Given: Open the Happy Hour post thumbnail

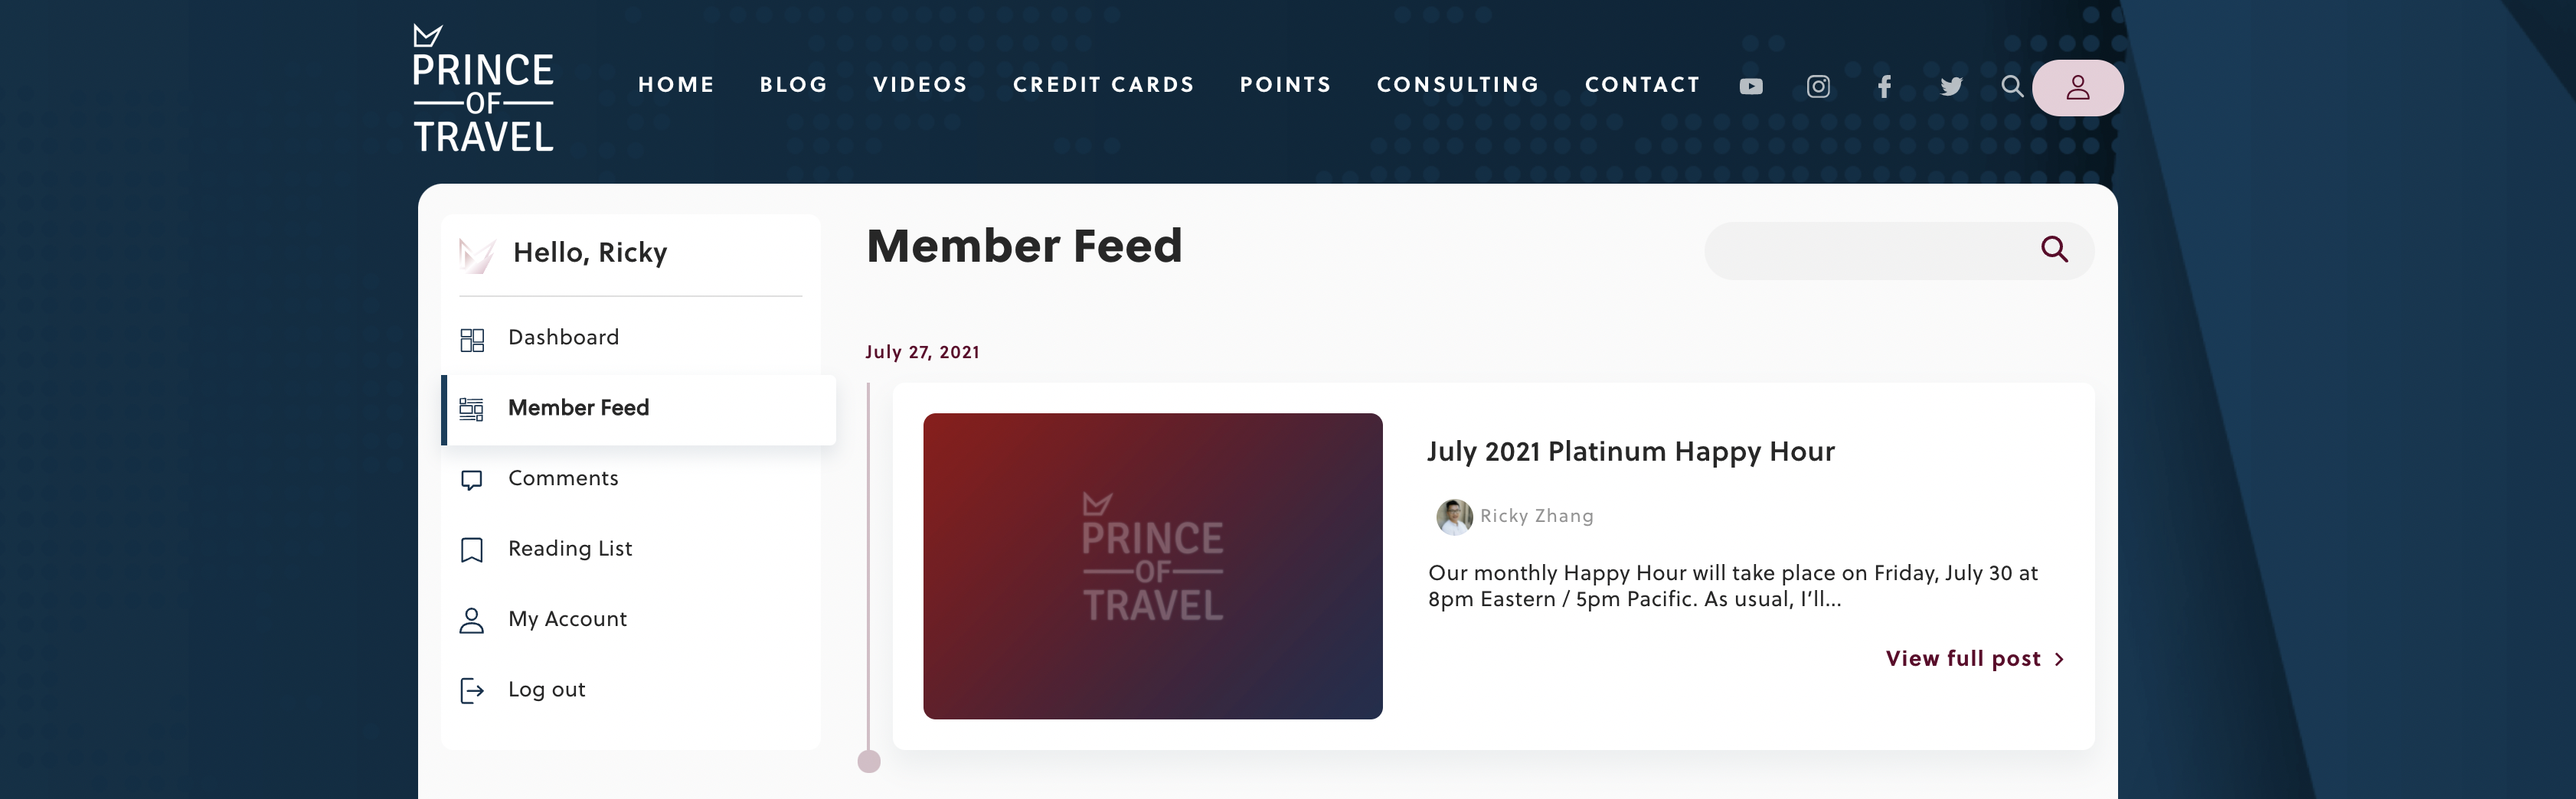Looking at the screenshot, I should 1152,566.
